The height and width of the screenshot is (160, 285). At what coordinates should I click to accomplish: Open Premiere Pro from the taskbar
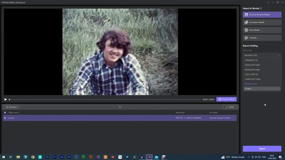point(54,157)
